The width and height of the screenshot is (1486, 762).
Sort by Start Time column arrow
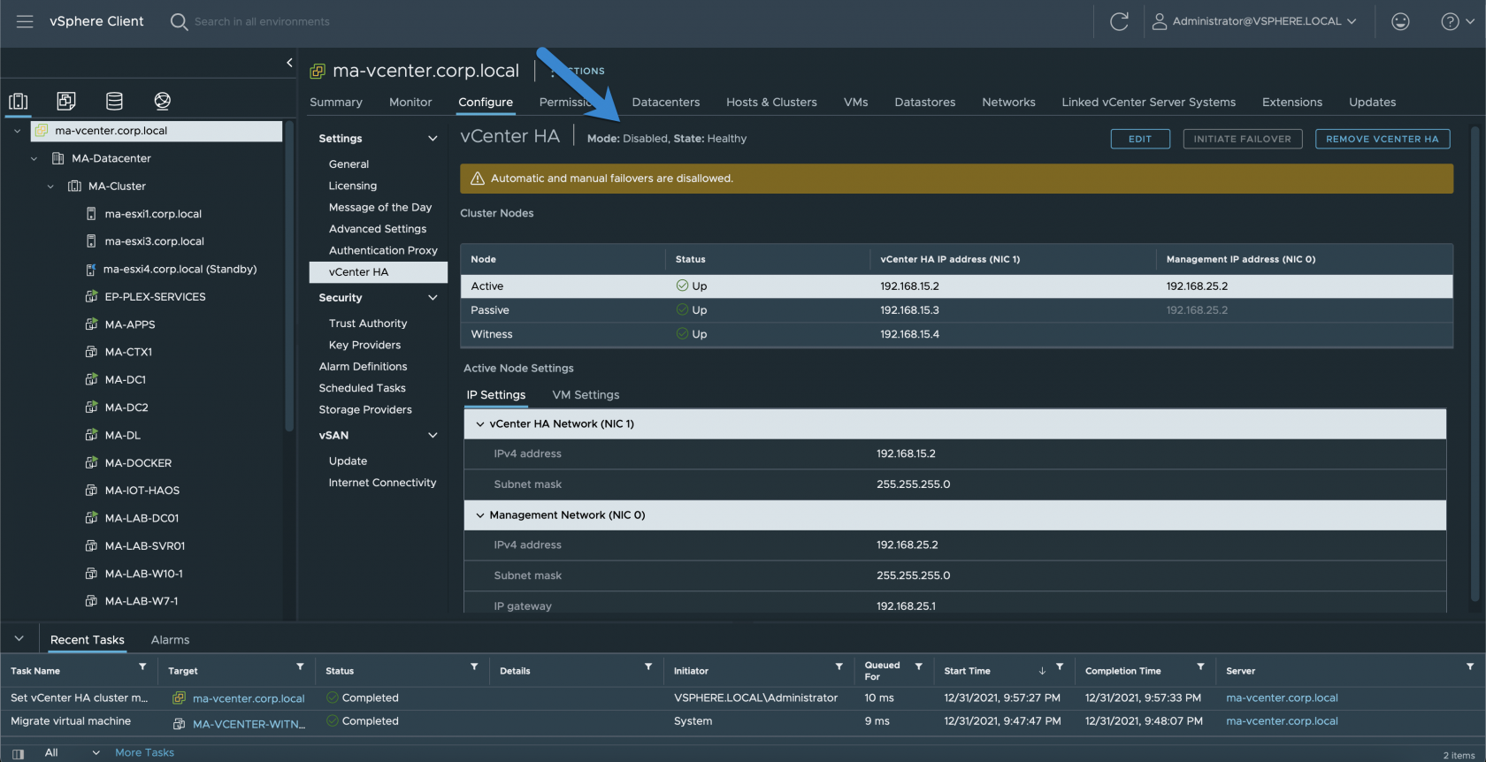(x=1042, y=671)
